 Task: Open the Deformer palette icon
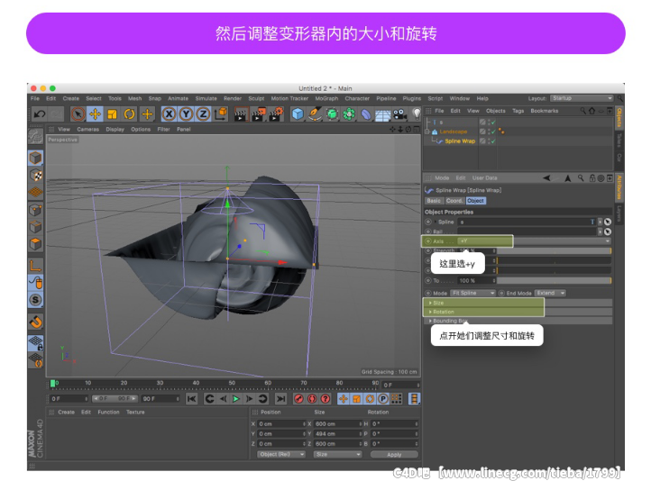pos(366,113)
